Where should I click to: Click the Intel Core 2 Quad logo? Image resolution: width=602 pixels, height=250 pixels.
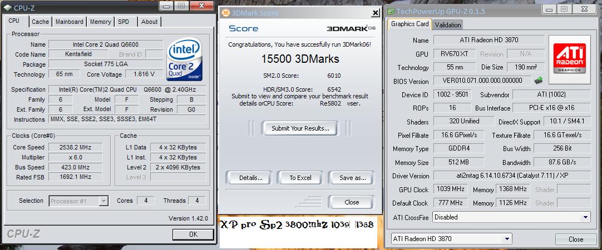click(185, 59)
